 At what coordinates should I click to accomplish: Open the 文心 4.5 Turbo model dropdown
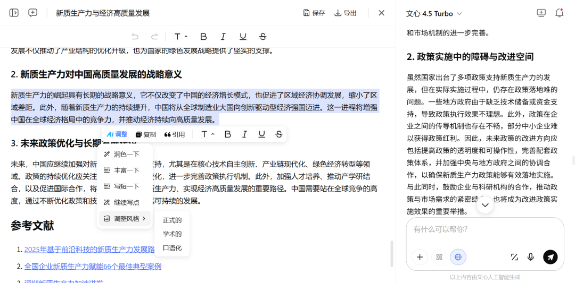click(434, 13)
